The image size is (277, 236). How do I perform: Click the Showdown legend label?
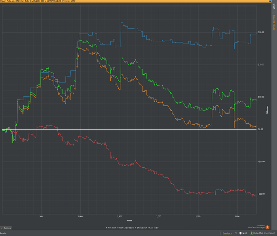click(142, 228)
